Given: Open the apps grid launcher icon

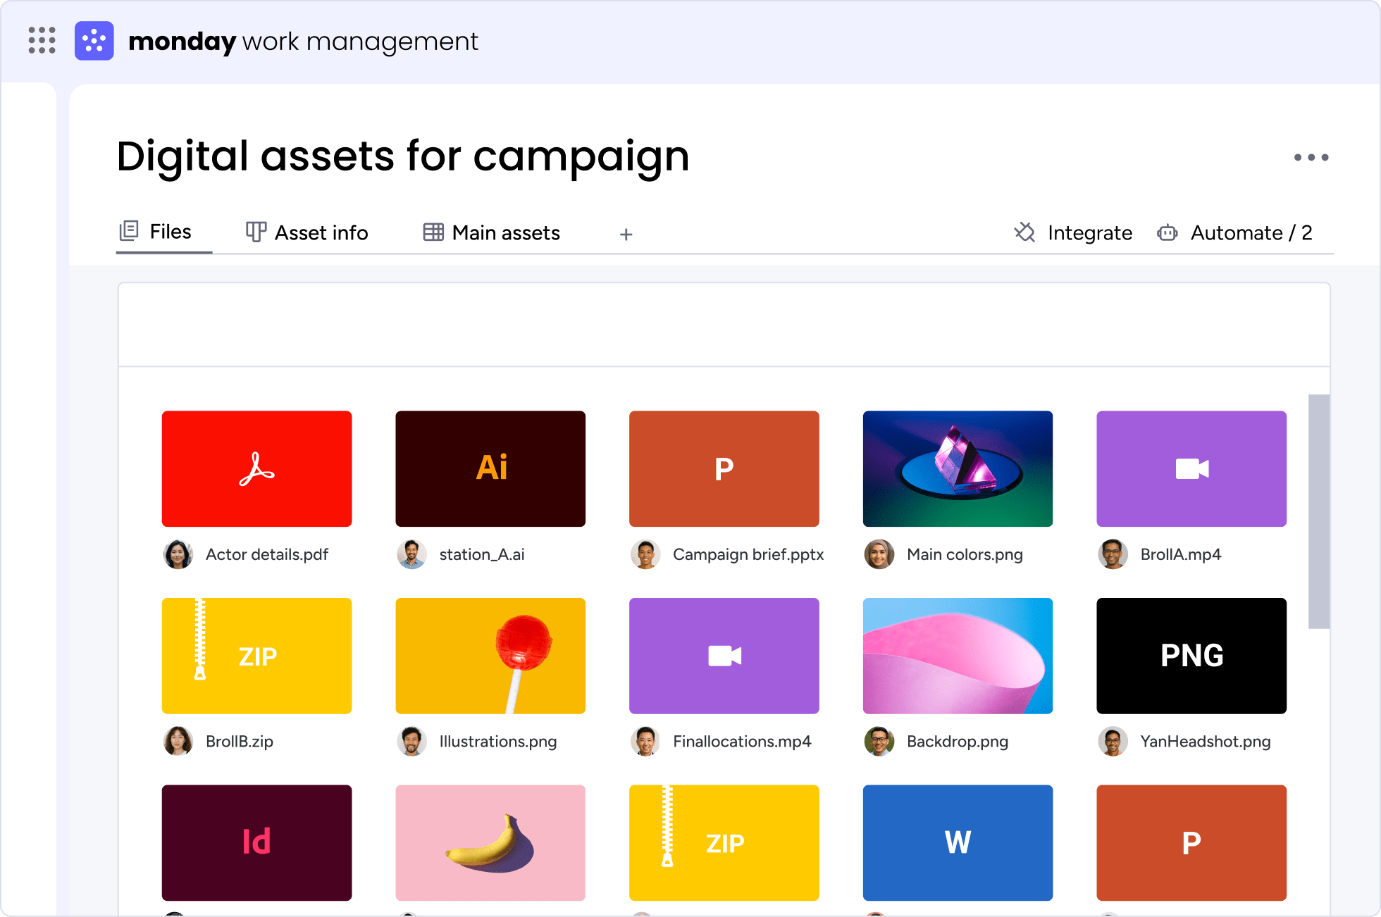Looking at the screenshot, I should 42,40.
